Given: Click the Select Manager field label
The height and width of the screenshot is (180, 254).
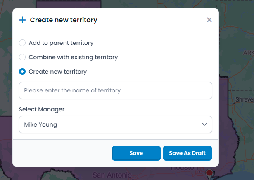Looking at the screenshot, I should coord(42,109).
